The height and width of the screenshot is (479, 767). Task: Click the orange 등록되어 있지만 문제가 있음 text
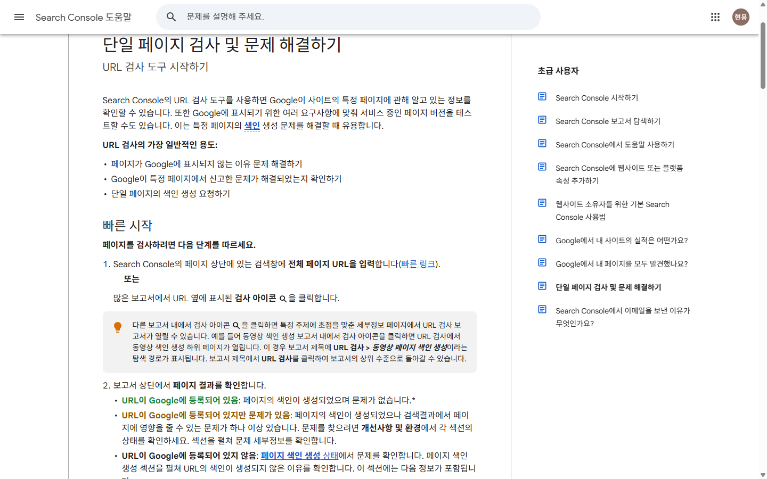[206, 415]
